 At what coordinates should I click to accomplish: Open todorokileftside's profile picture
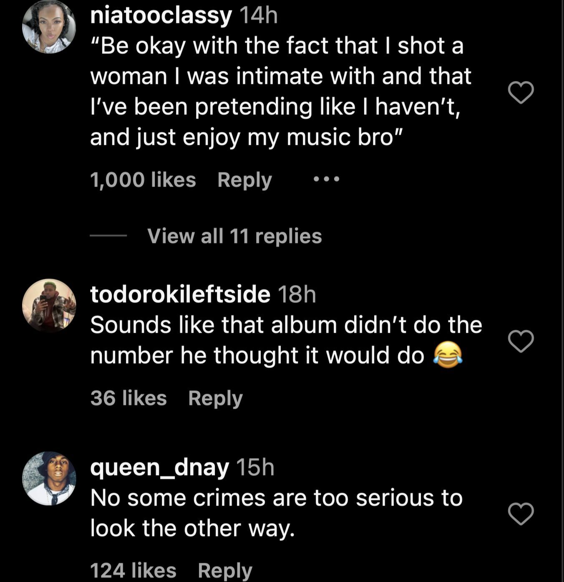coord(49,305)
